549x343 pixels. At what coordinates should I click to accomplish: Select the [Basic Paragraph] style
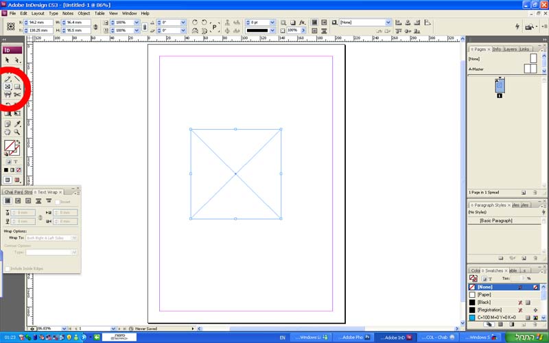[495, 221]
